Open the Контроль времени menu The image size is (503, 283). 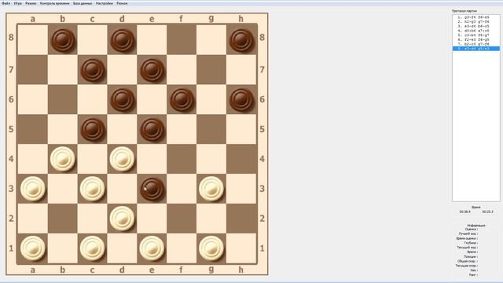pyautogui.click(x=54, y=3)
